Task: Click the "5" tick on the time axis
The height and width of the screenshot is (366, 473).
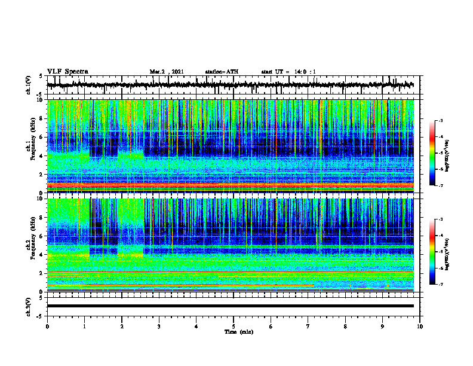Action: (x=234, y=327)
